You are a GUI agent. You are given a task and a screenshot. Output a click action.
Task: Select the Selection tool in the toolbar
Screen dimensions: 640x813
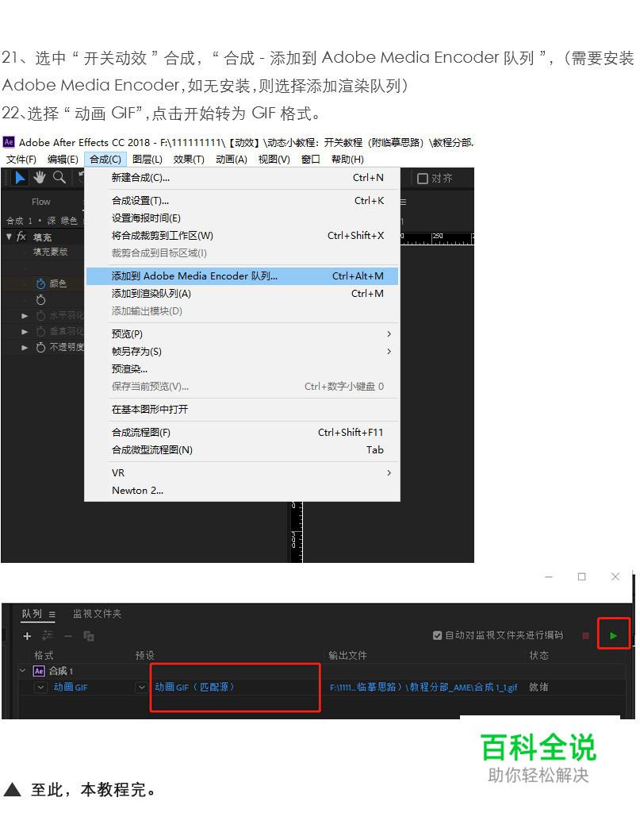20,177
